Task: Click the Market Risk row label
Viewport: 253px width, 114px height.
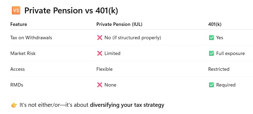Action: point(23,53)
